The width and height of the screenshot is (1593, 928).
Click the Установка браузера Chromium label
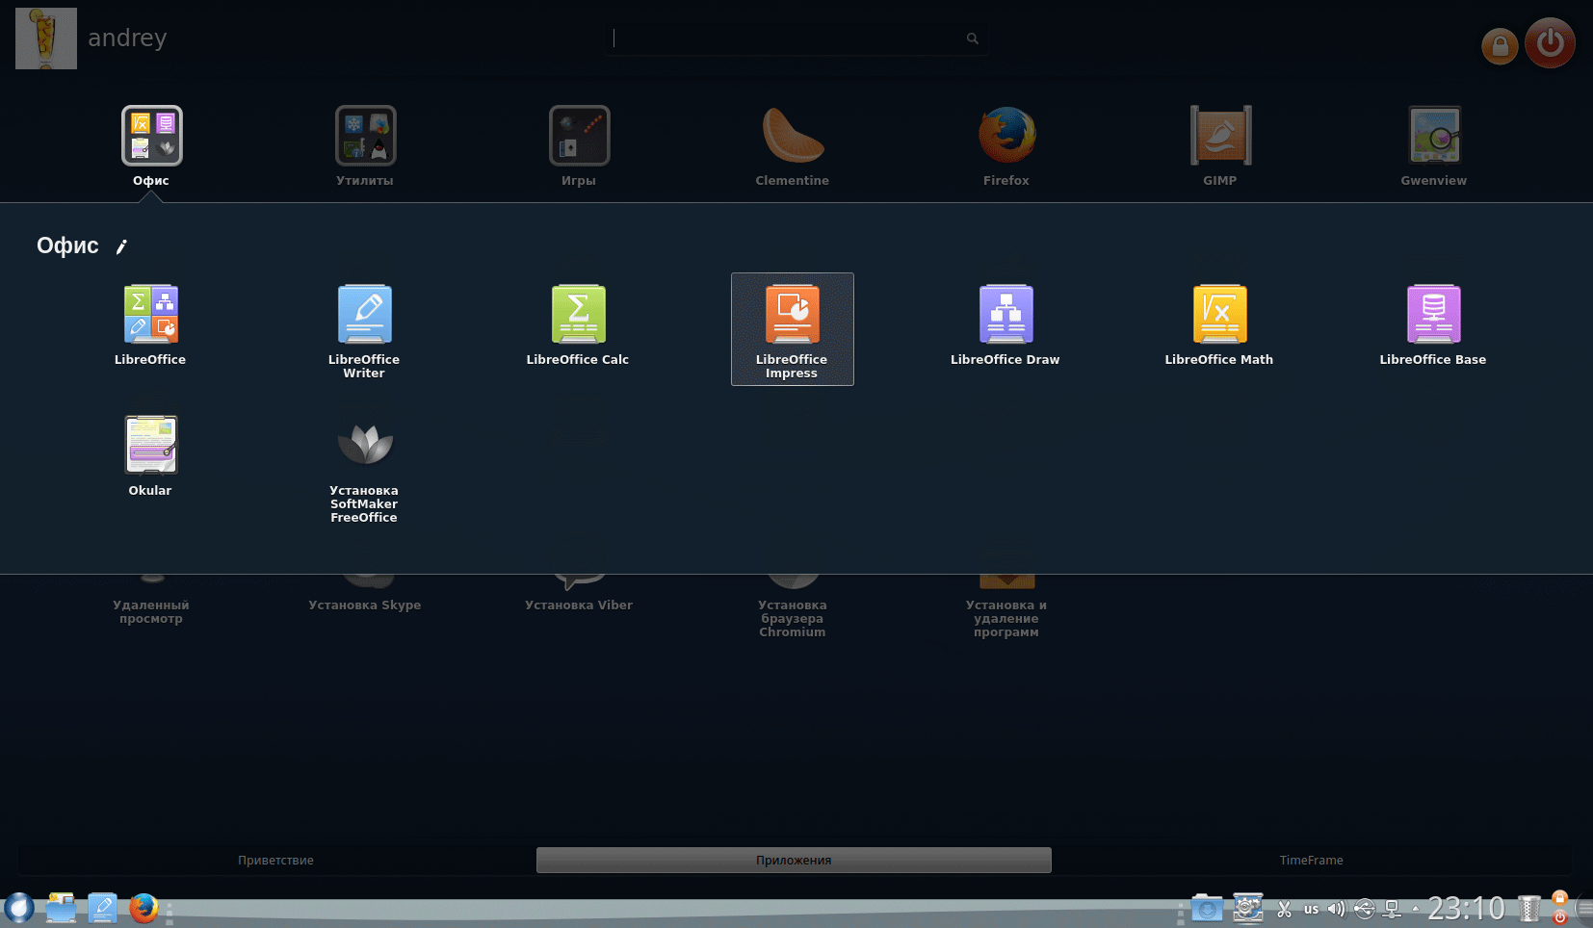pyautogui.click(x=793, y=619)
